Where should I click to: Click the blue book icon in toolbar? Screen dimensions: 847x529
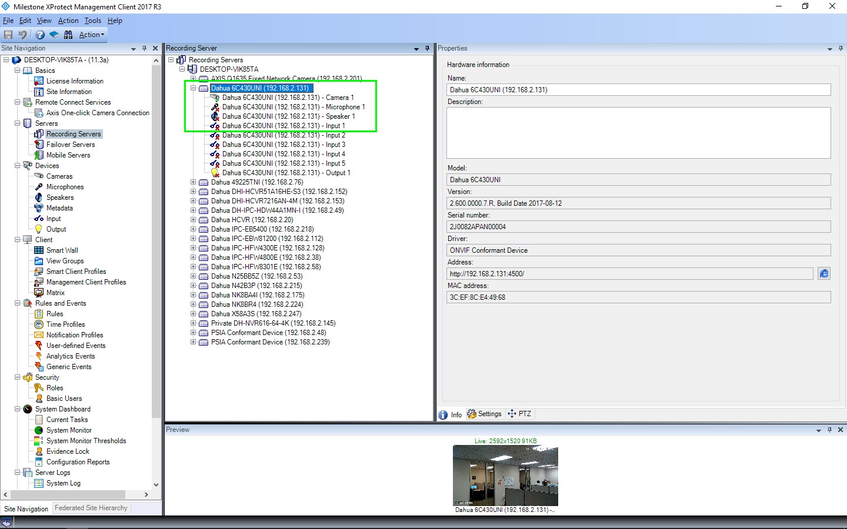coord(54,35)
